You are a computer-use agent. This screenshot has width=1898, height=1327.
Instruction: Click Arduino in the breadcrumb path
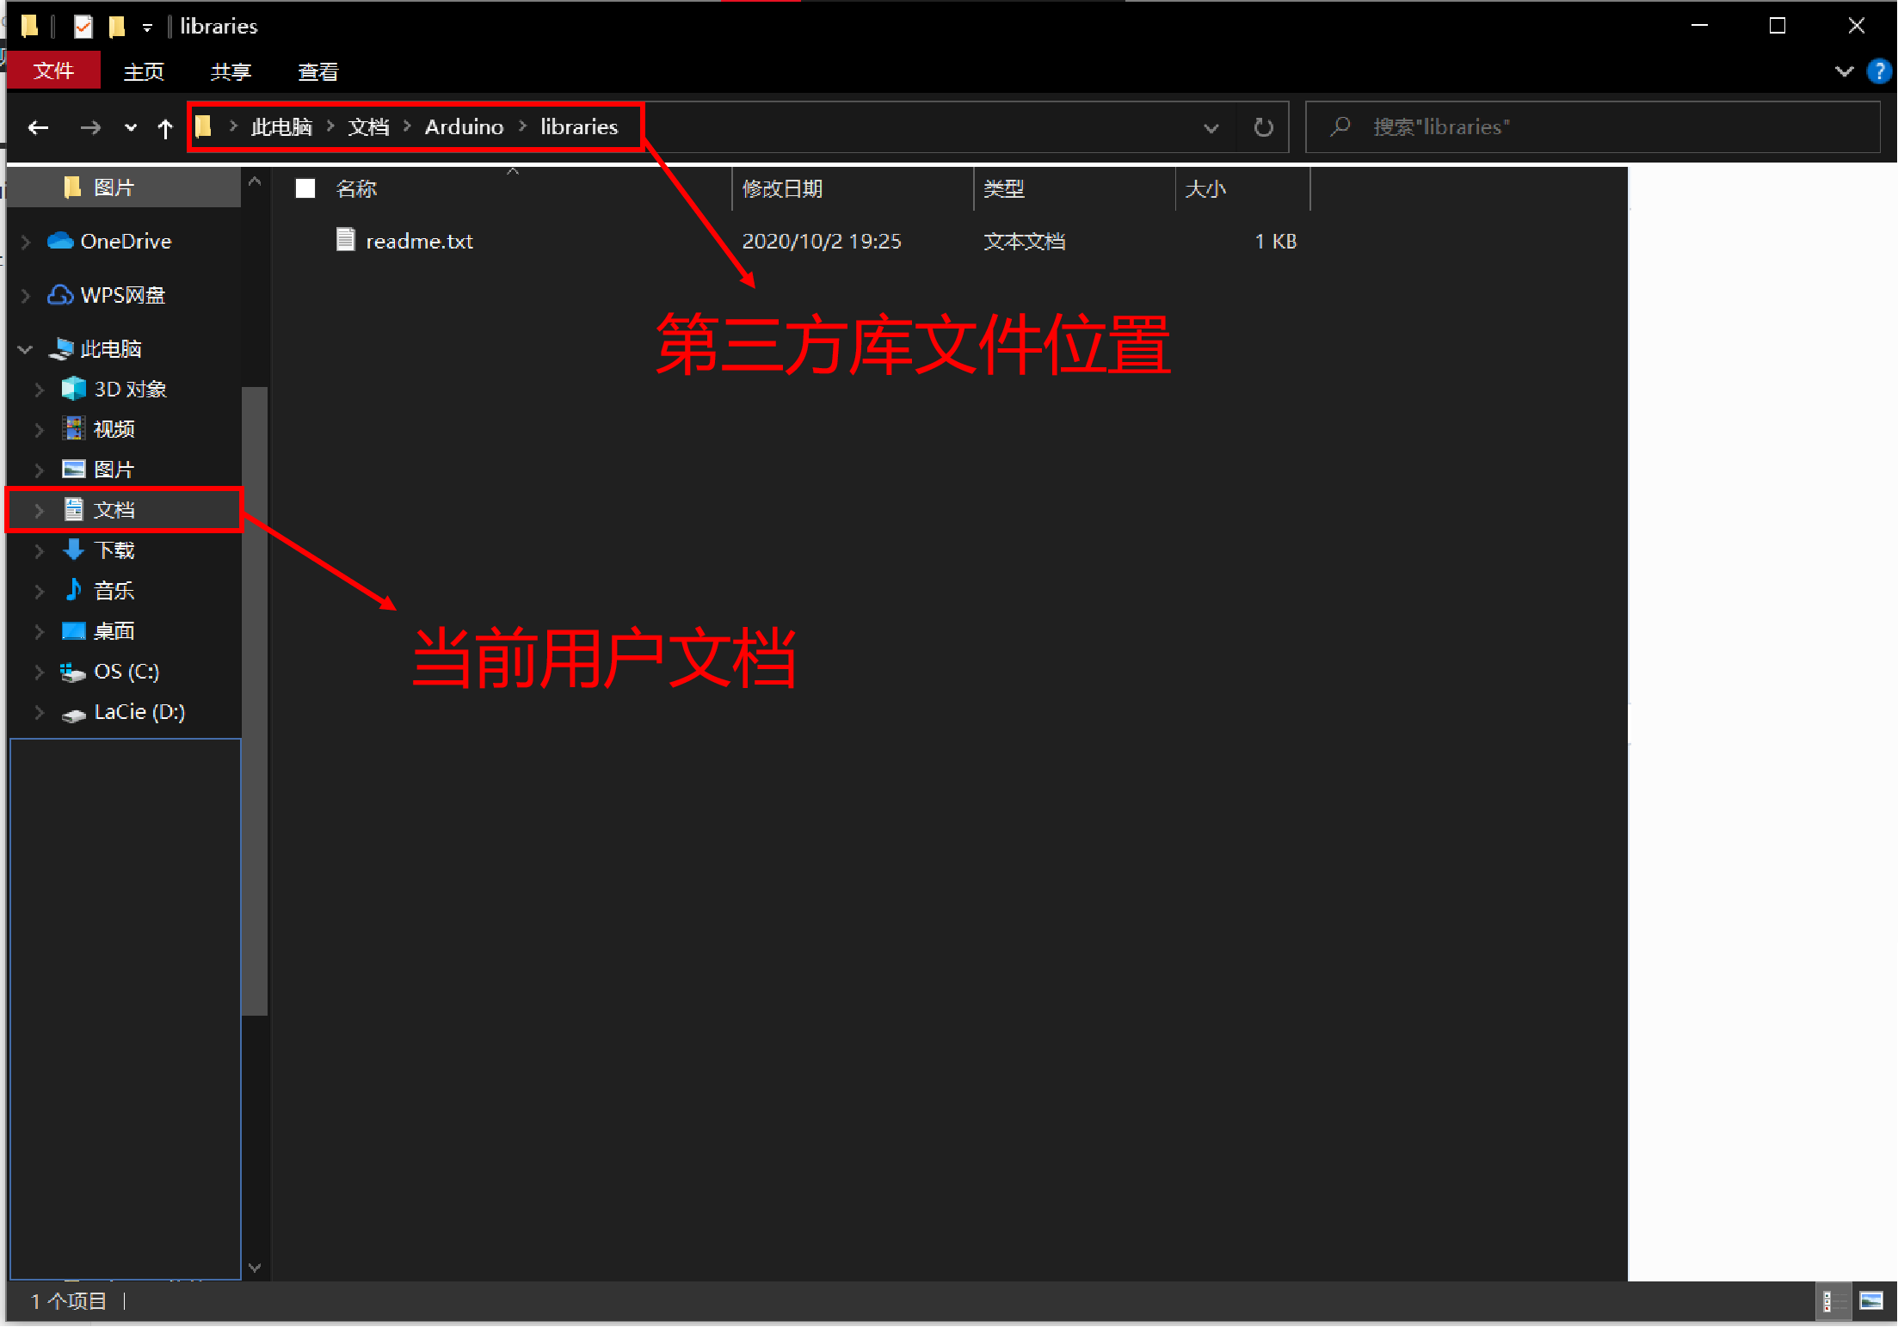coord(464,127)
